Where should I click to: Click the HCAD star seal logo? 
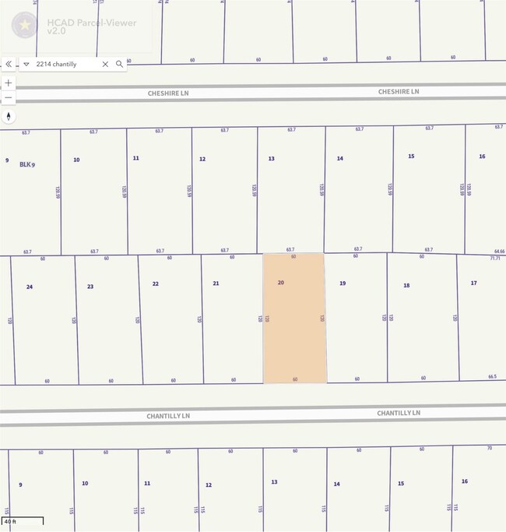[x=26, y=25]
